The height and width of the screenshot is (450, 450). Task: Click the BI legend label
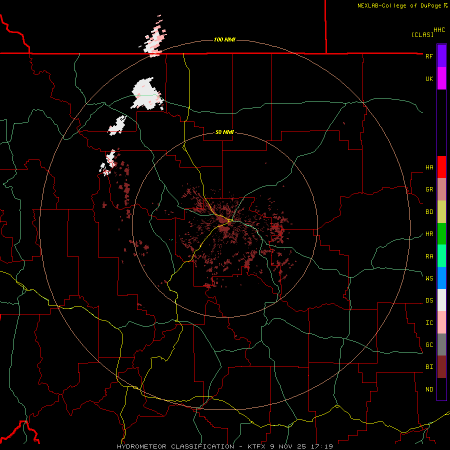(429, 367)
